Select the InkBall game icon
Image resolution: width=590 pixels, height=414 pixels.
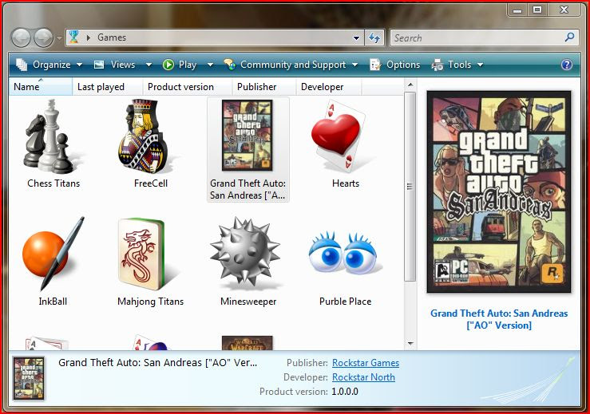pyautogui.click(x=53, y=254)
